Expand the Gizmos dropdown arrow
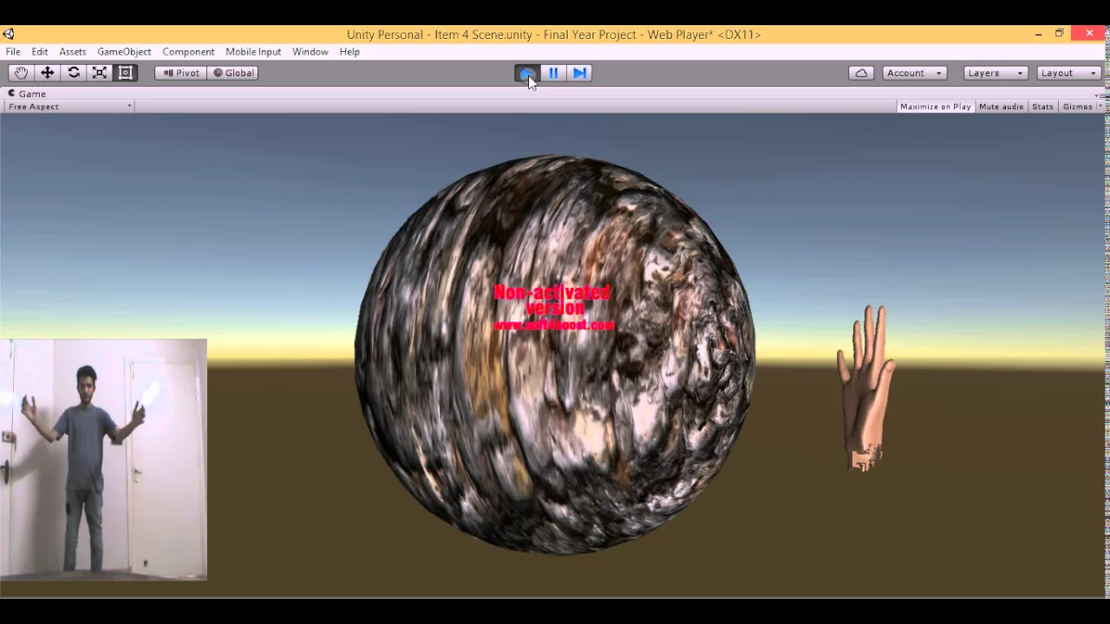 tap(1100, 107)
